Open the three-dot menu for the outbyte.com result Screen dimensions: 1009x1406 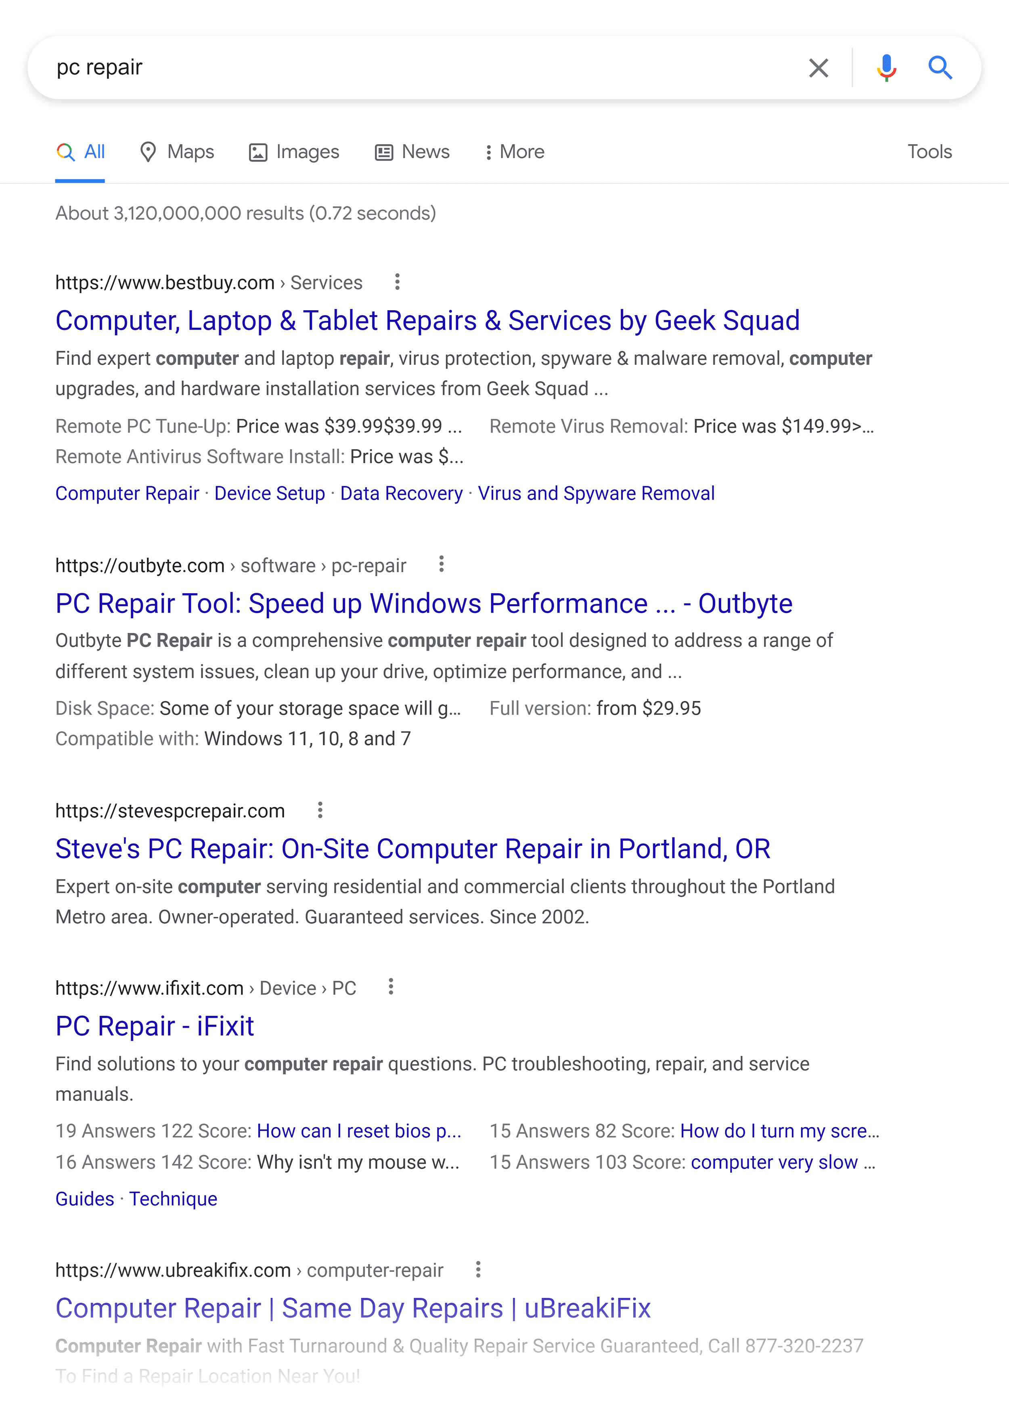[x=442, y=564]
